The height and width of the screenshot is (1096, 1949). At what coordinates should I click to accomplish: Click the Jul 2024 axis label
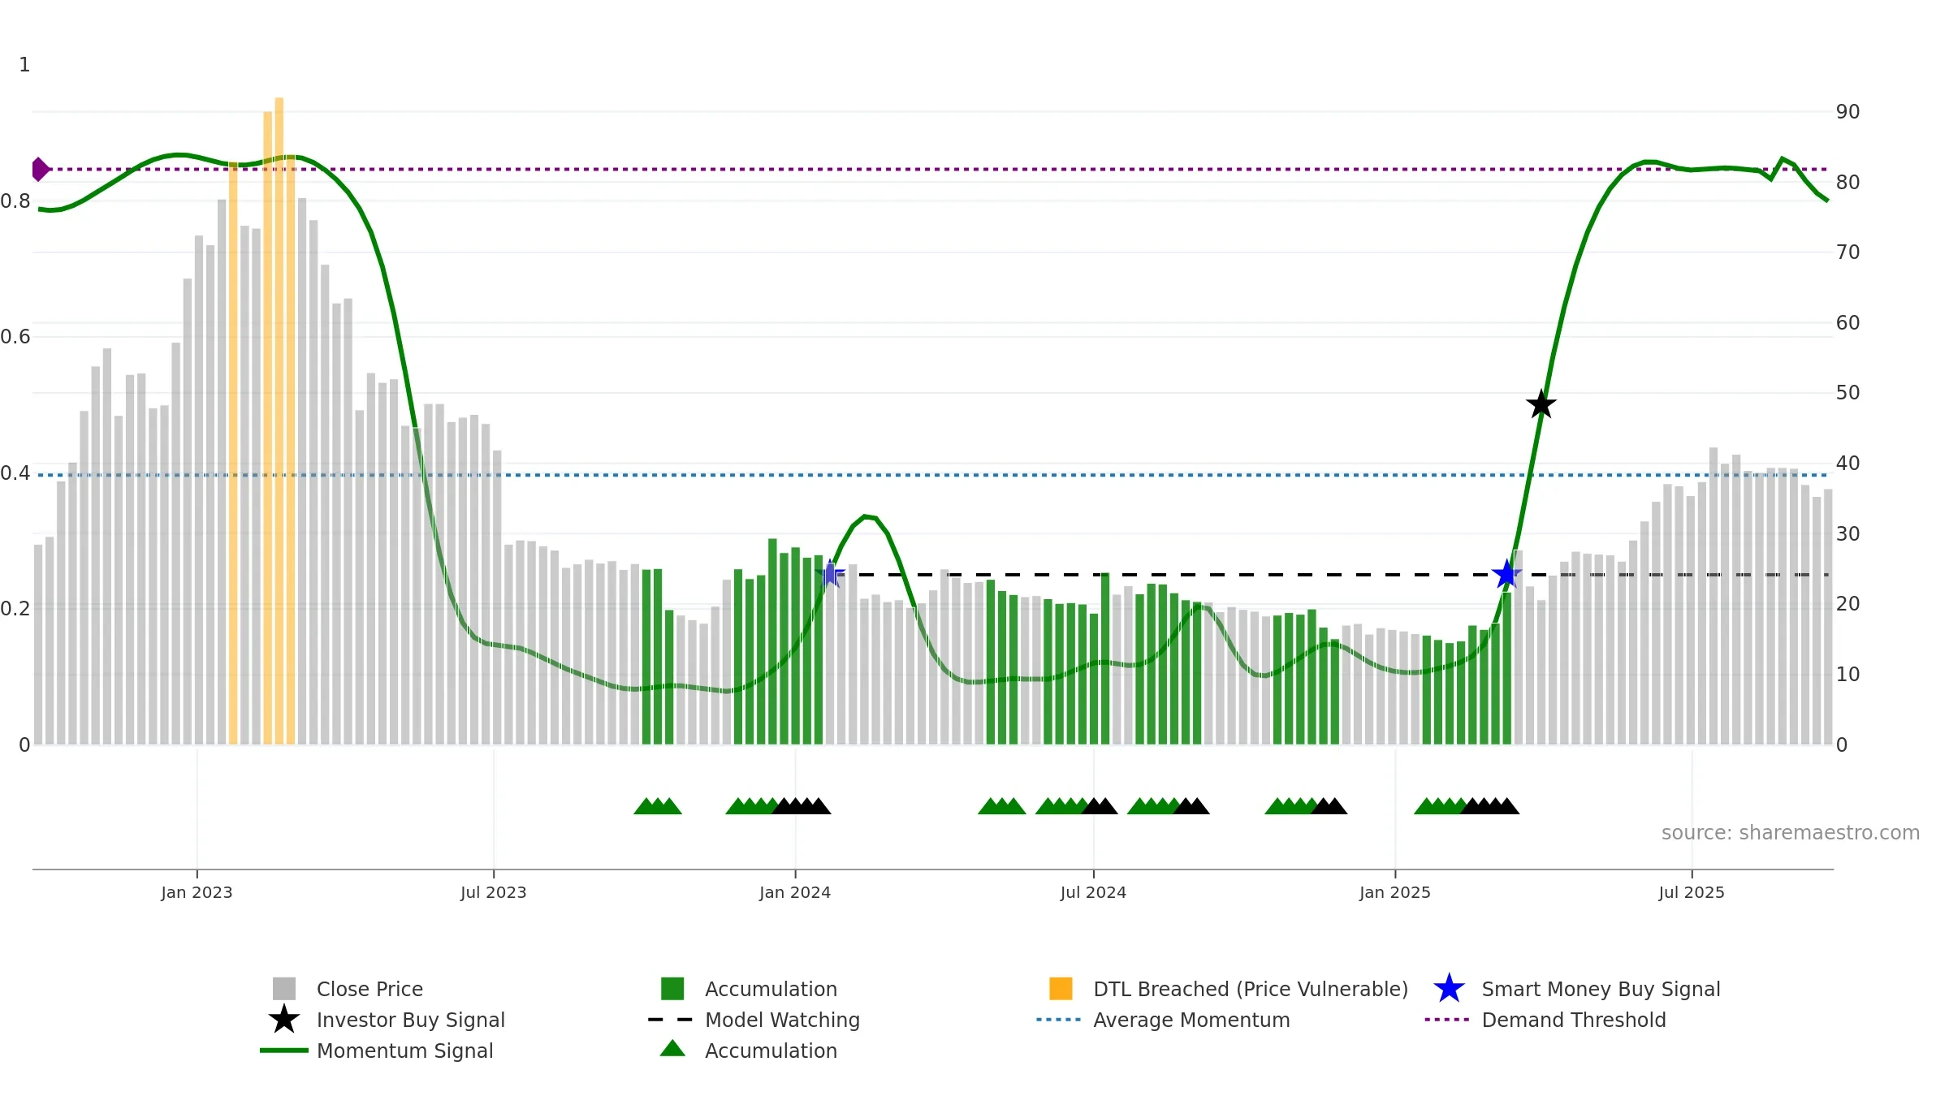tap(1093, 893)
